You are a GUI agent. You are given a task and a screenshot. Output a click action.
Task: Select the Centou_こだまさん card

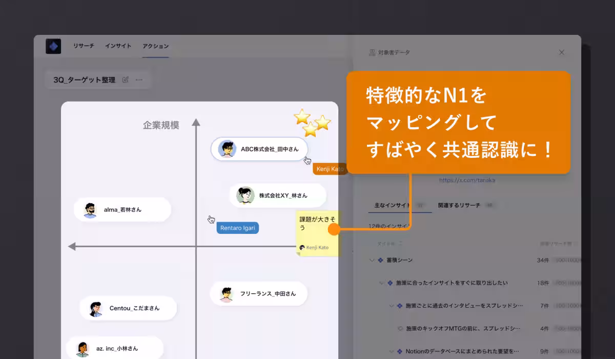[128, 308]
